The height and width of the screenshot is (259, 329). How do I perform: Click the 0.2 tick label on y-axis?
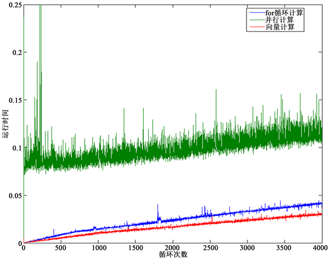pos(17,52)
